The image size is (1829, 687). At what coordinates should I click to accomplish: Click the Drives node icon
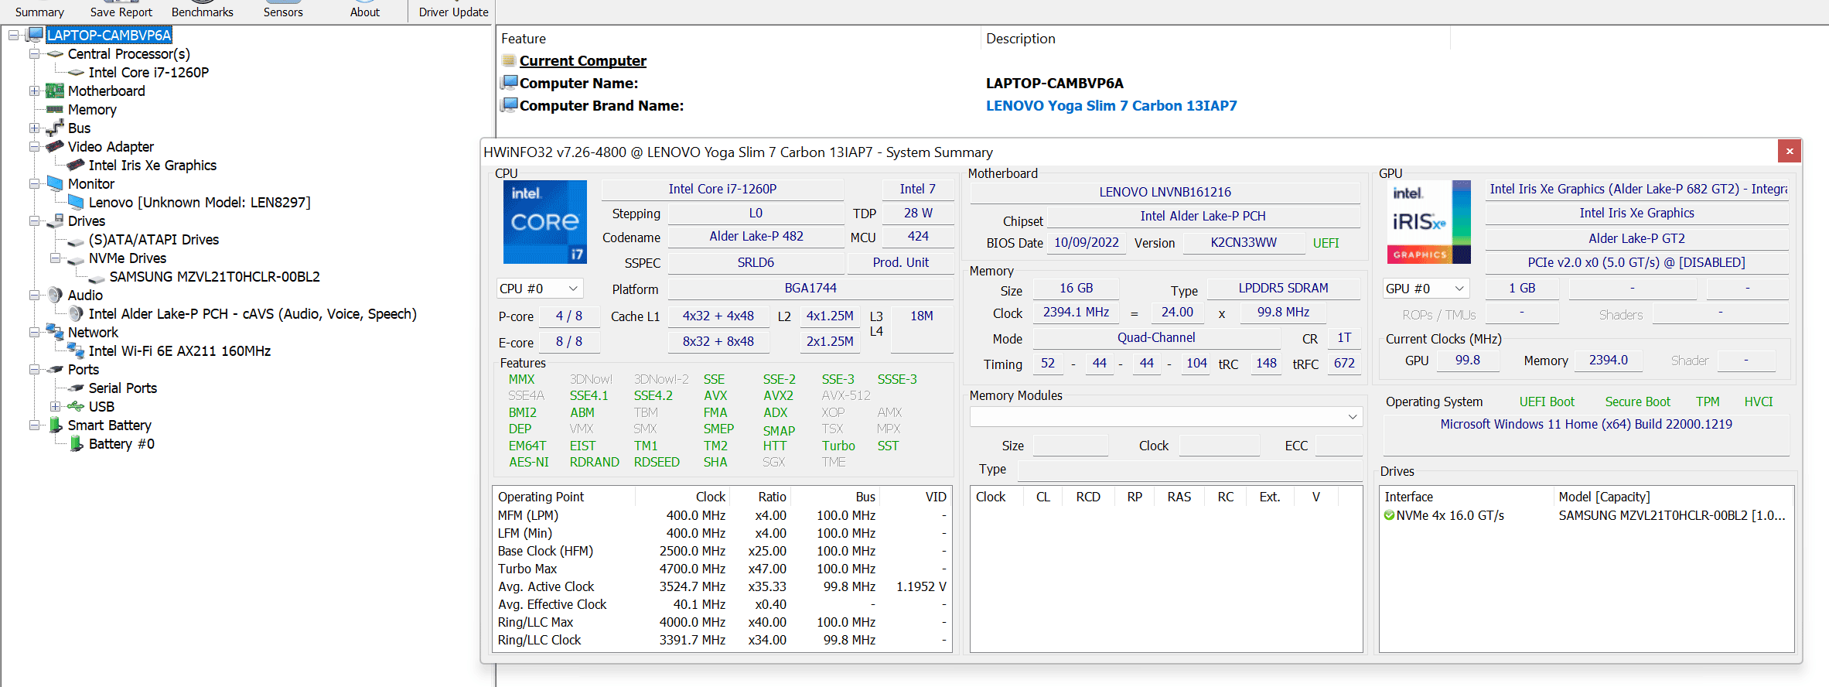(x=55, y=220)
